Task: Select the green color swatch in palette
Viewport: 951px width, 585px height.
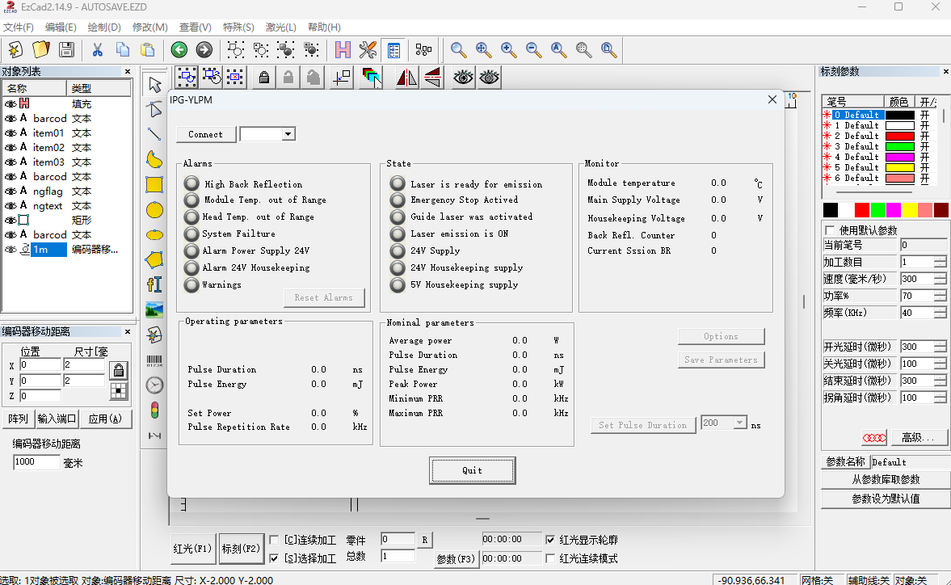Action: [x=877, y=210]
